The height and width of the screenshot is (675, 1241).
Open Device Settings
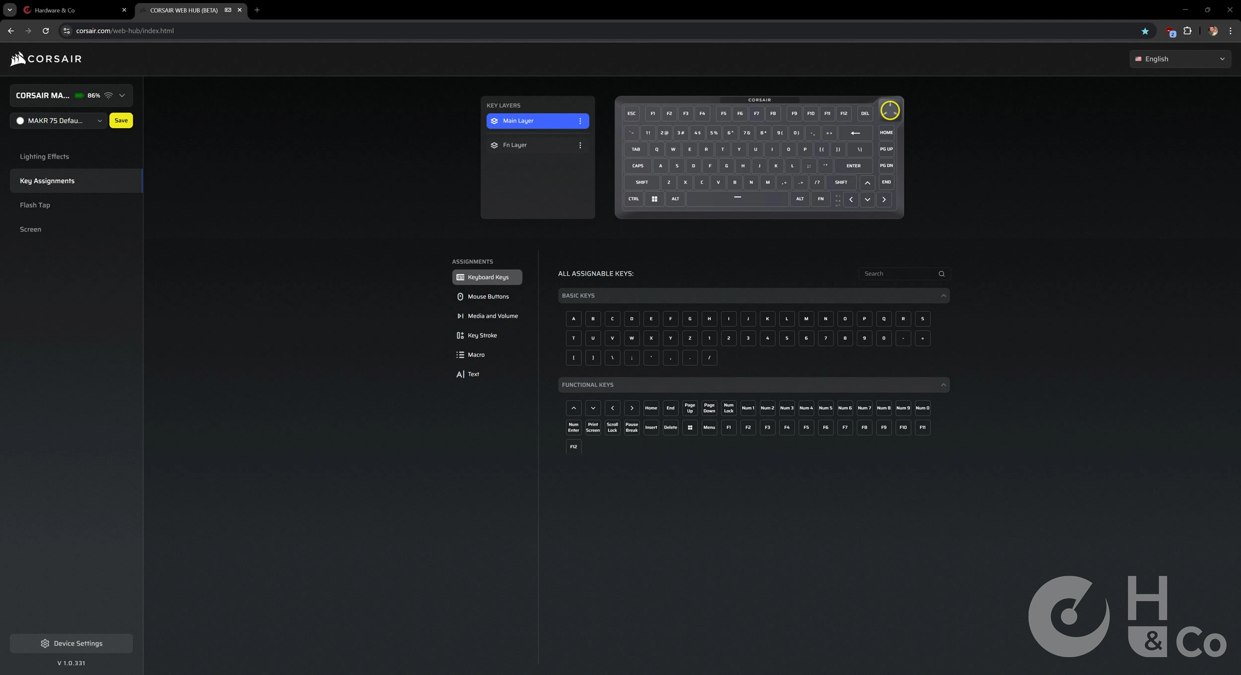point(71,643)
